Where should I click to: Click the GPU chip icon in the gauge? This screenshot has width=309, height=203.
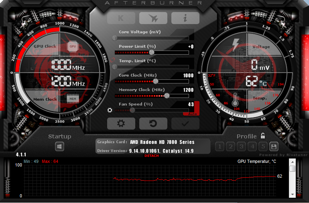pos(73,46)
